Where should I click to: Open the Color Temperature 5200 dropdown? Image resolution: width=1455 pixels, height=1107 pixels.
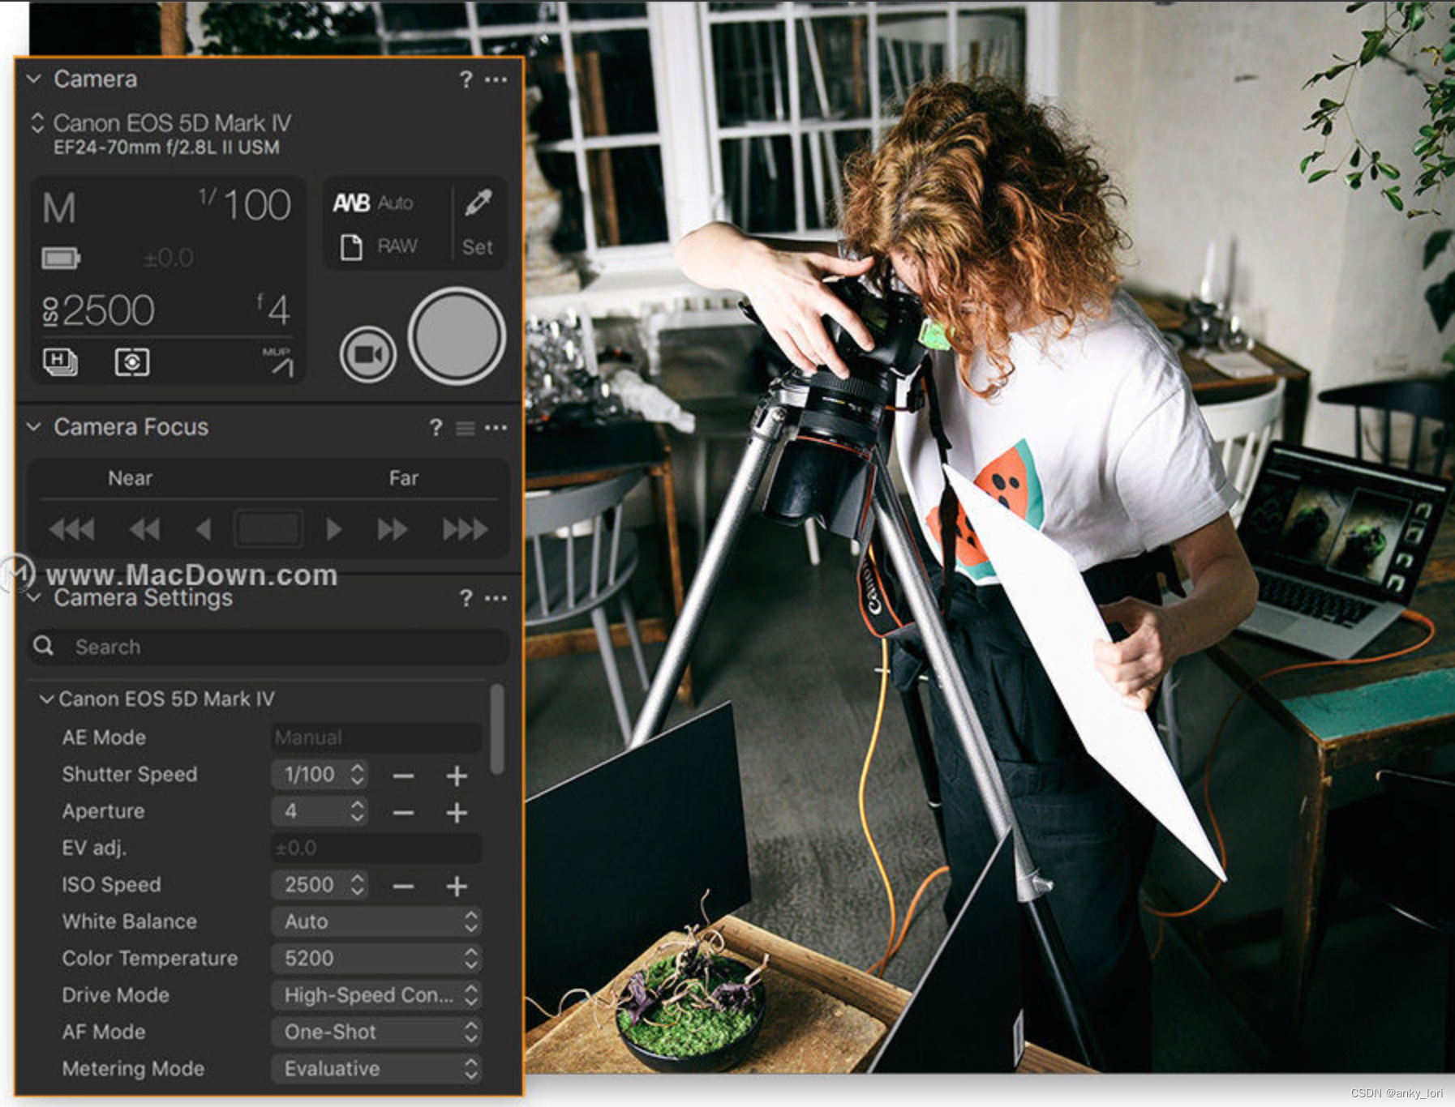(x=376, y=958)
